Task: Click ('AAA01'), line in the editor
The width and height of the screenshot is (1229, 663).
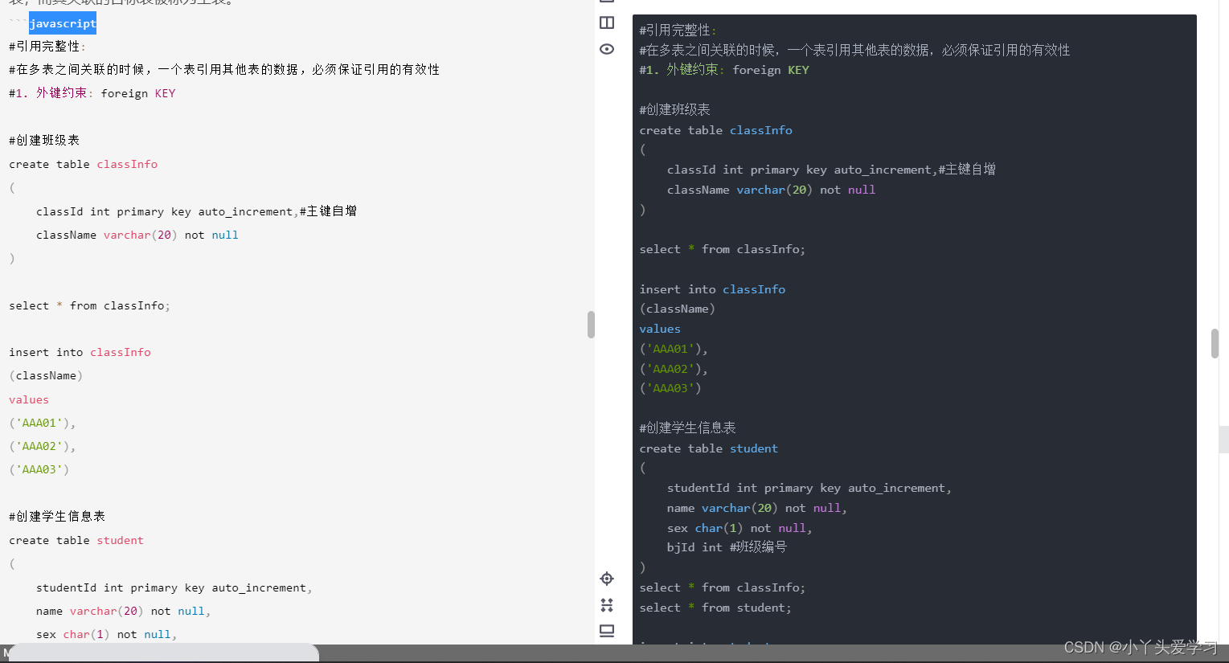Action: click(43, 423)
